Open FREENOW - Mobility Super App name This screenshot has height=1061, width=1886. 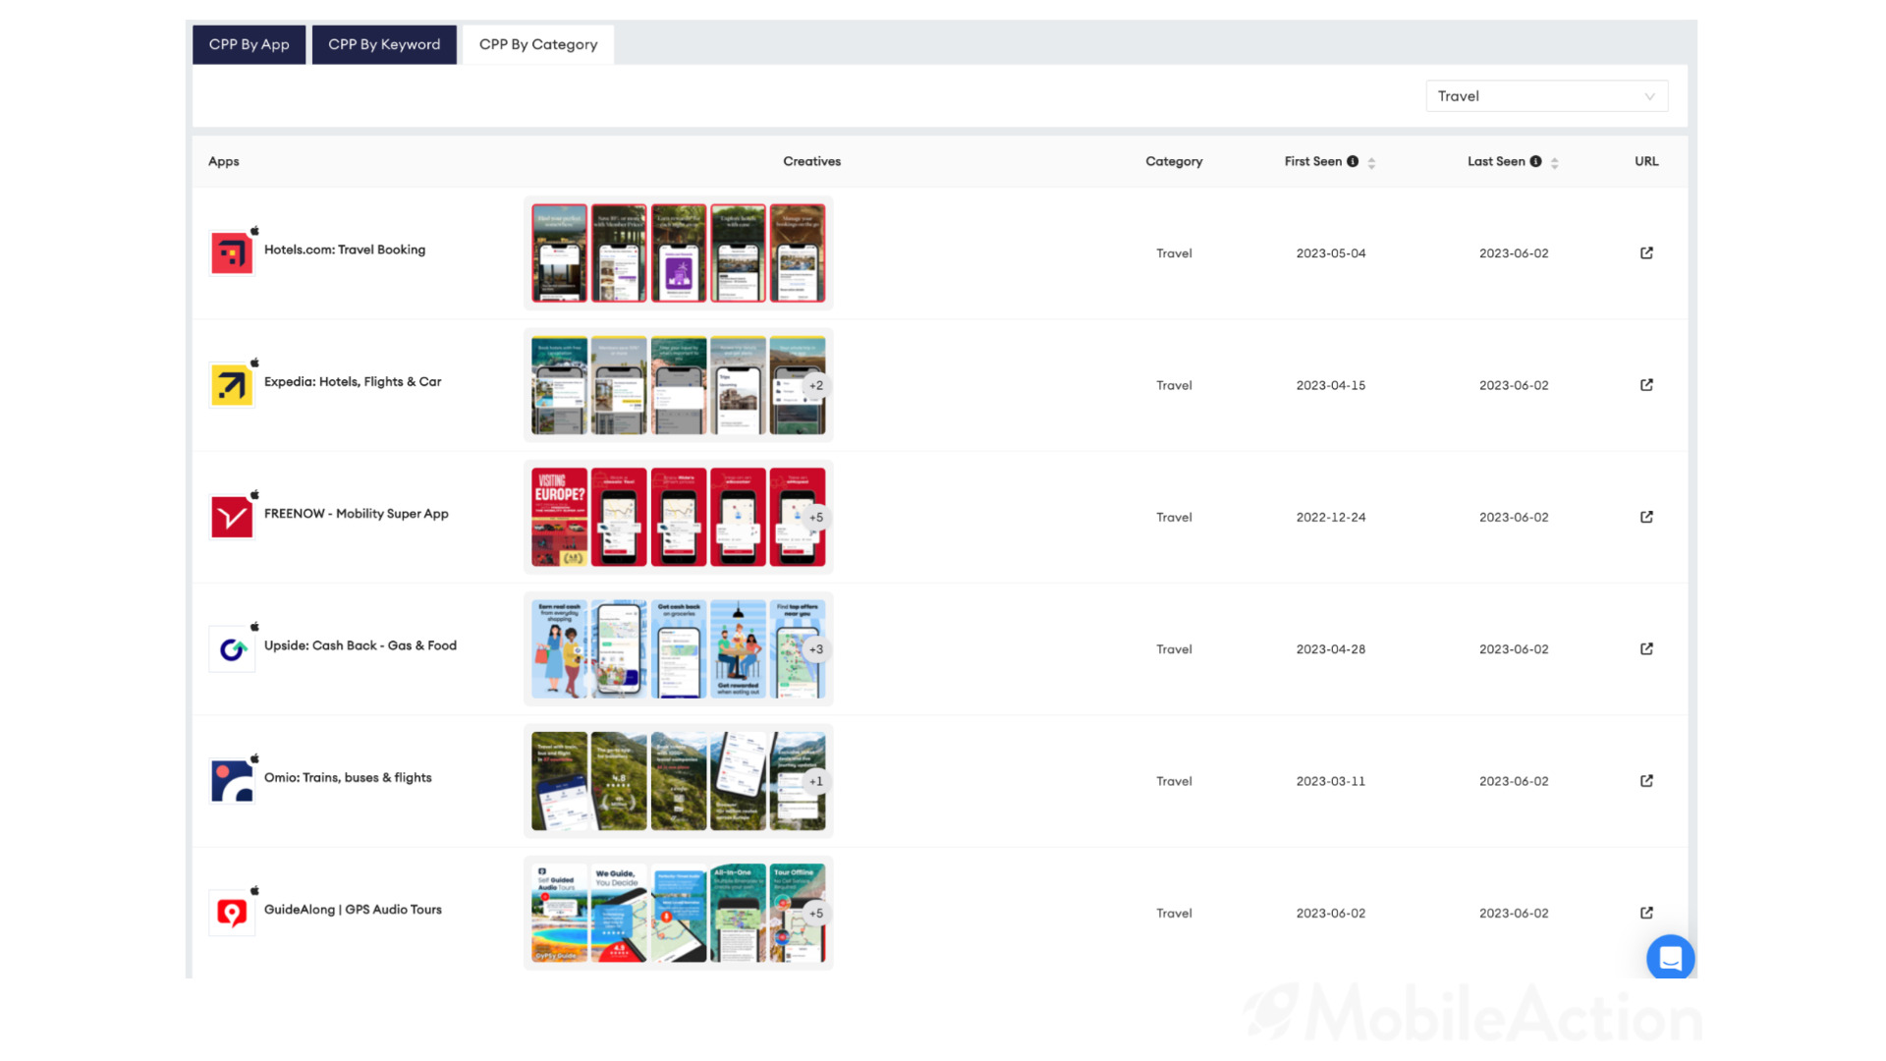coord(356,514)
